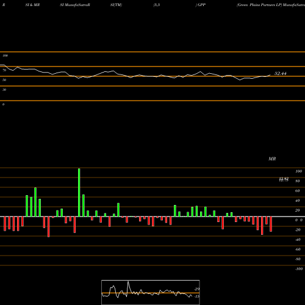Click the last red histogram bar
The width and height of the screenshot is (305, 305).
coord(271,224)
